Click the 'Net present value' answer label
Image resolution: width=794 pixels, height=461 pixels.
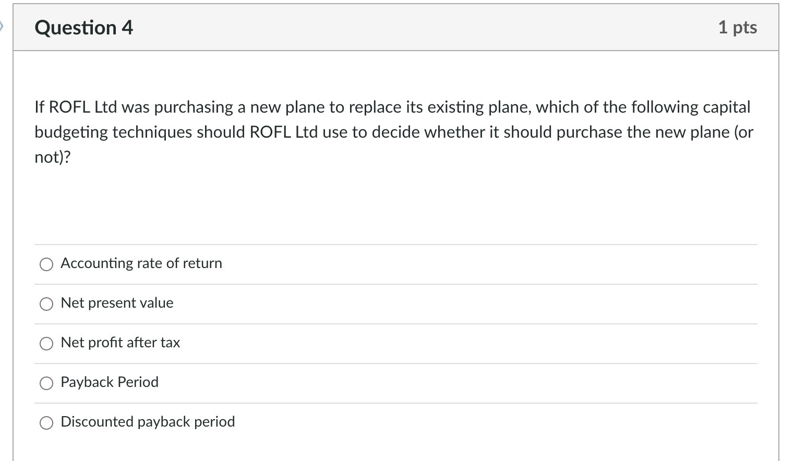[x=117, y=303]
